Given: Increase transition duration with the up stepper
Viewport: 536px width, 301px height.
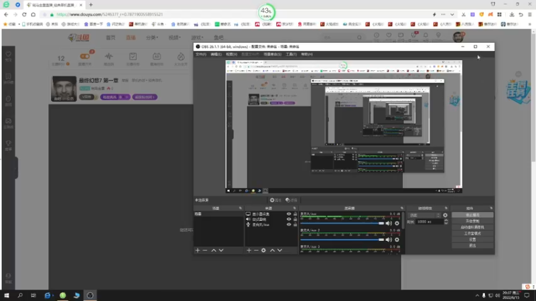Looking at the screenshot, I should click(x=446, y=221).
